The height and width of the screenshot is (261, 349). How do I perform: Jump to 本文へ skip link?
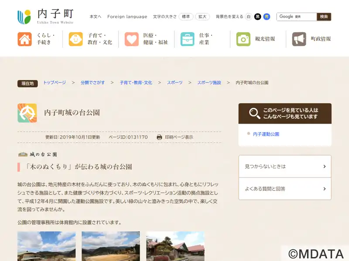click(x=95, y=17)
